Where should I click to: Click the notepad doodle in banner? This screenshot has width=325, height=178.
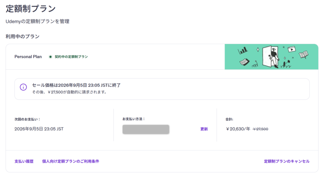pyautogui.click(x=244, y=61)
